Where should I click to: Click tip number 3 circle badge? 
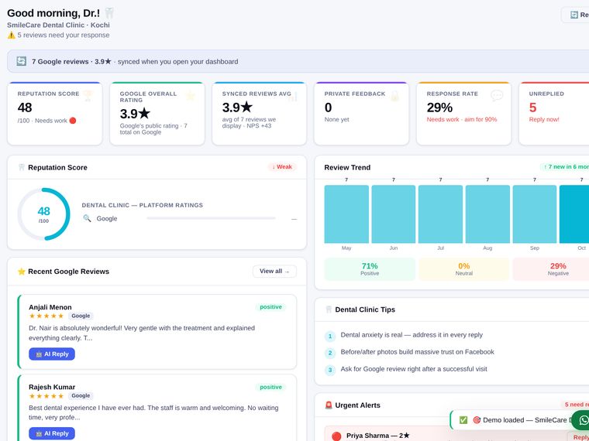coord(330,371)
